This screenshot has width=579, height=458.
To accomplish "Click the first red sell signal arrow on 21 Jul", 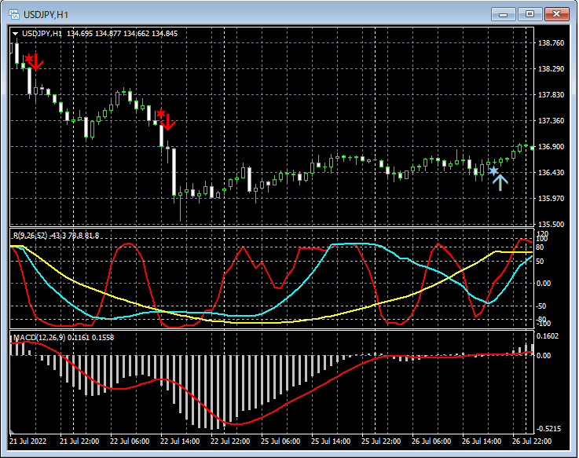I will [x=36, y=62].
